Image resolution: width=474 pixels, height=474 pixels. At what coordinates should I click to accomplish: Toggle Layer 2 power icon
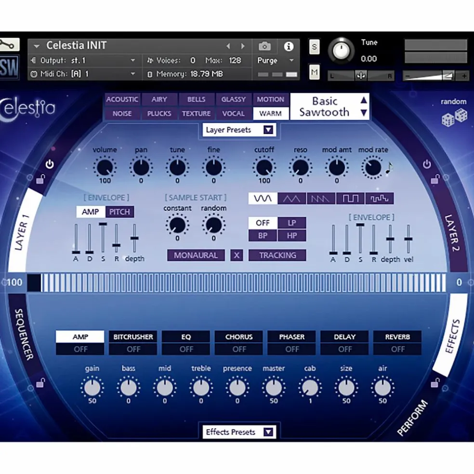[x=427, y=164]
